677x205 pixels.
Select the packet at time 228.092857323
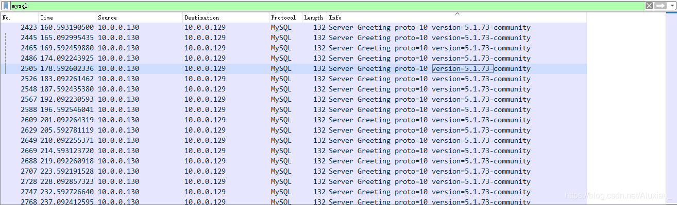293,182
